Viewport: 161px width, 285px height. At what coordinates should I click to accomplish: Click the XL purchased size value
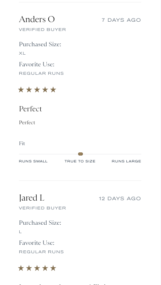[22, 53]
